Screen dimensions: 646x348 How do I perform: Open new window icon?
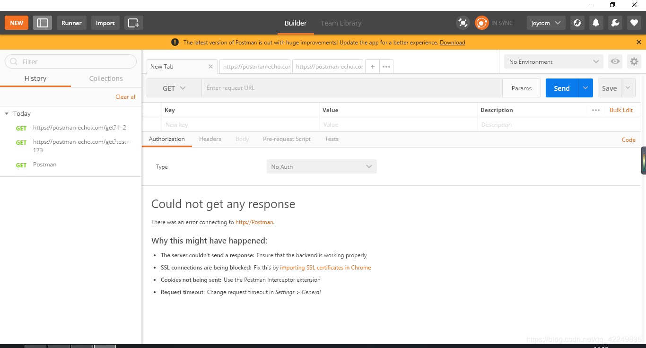pos(133,23)
